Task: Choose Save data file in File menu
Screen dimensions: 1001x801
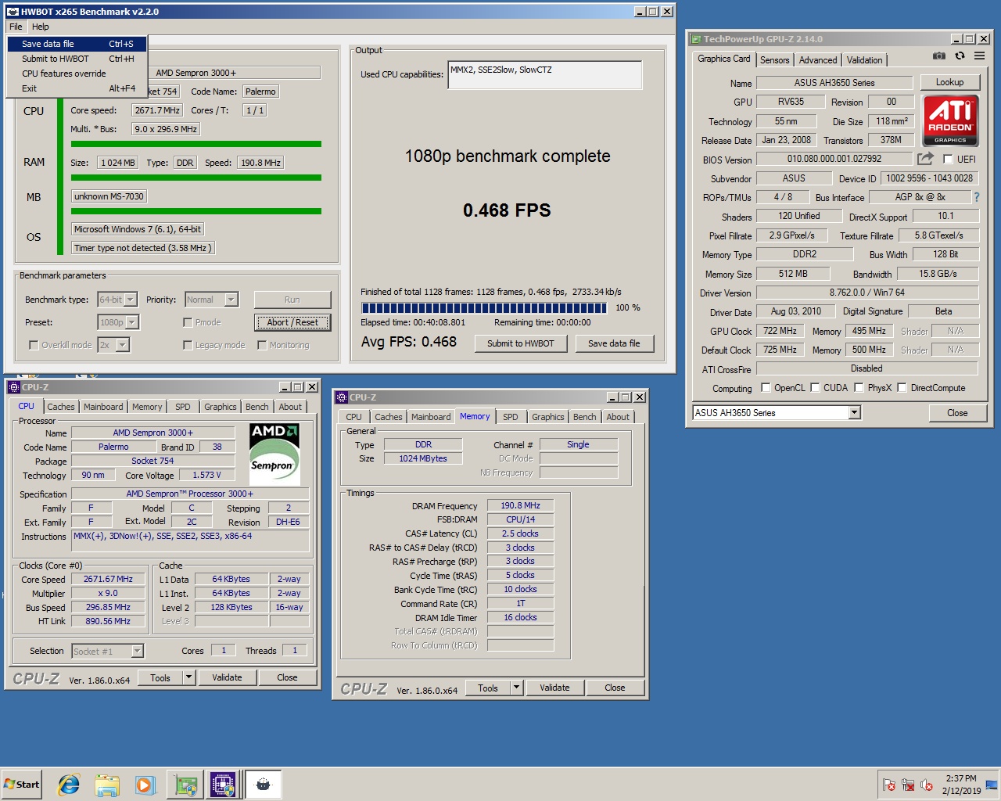Action: [77, 44]
